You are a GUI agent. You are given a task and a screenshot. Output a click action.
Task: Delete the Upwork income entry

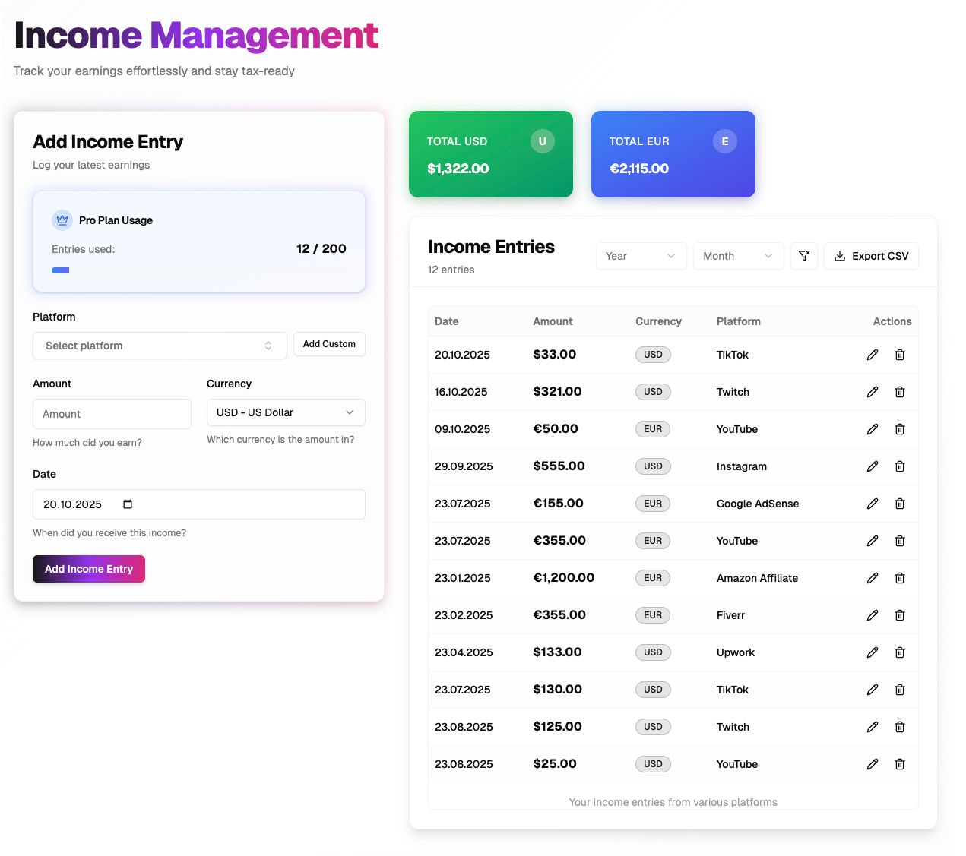[899, 652]
